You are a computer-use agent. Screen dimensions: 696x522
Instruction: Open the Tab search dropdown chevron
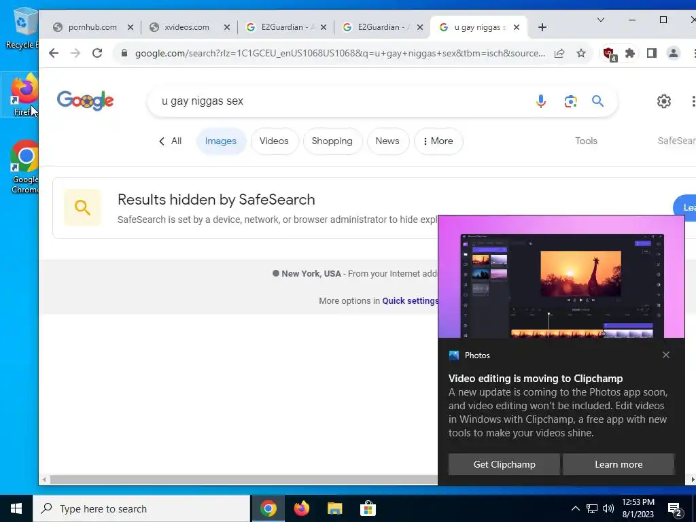(601, 20)
